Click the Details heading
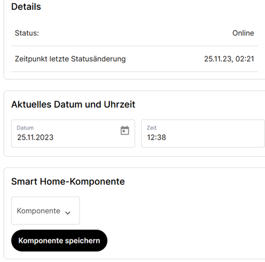 pos(26,7)
